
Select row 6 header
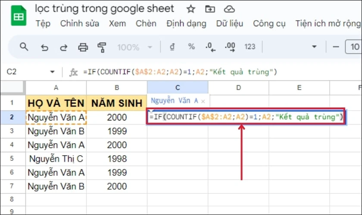click(x=12, y=172)
